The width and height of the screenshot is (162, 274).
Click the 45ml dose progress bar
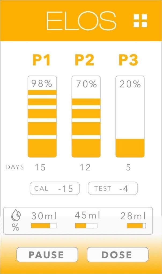tap(86, 226)
